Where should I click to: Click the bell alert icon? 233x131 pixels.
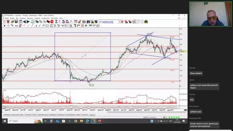[98, 26]
